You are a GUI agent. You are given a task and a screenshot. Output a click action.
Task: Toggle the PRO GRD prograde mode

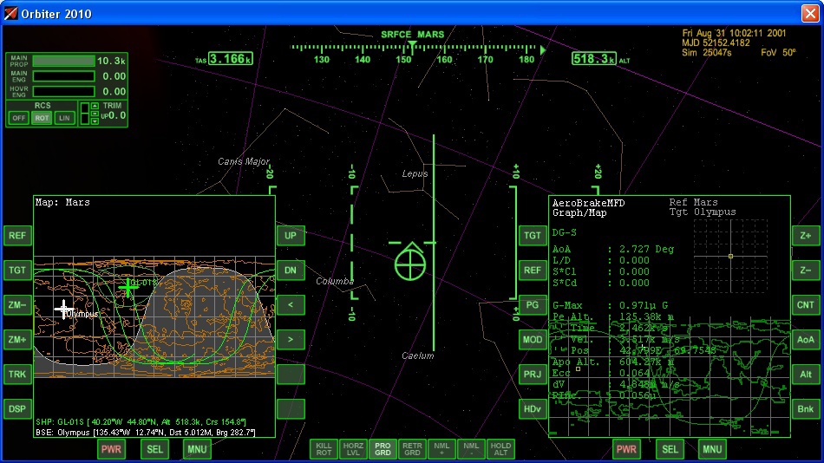(x=383, y=448)
